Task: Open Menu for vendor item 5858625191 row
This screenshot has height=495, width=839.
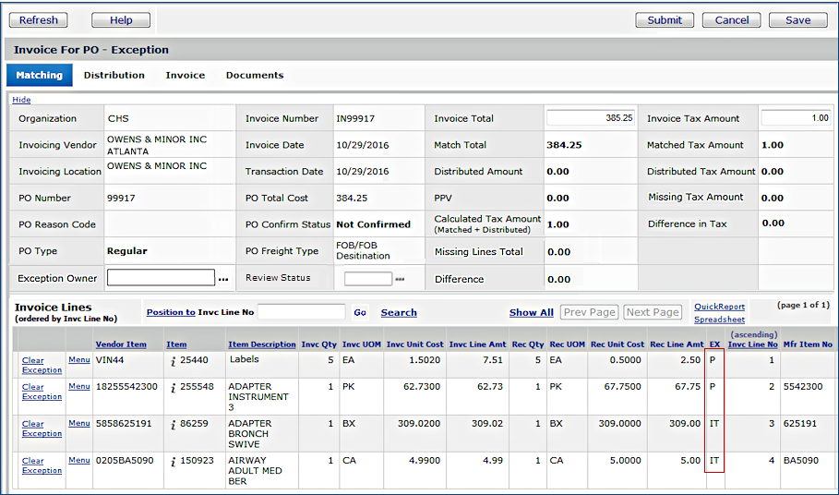Action: click(79, 424)
